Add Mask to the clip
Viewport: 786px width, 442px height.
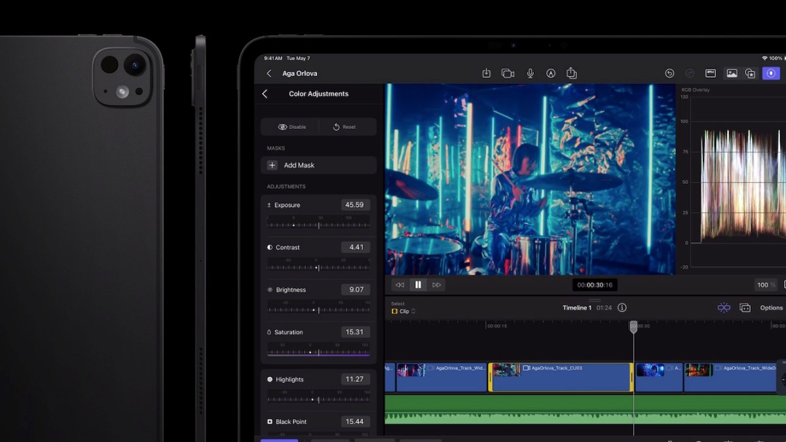(x=319, y=165)
